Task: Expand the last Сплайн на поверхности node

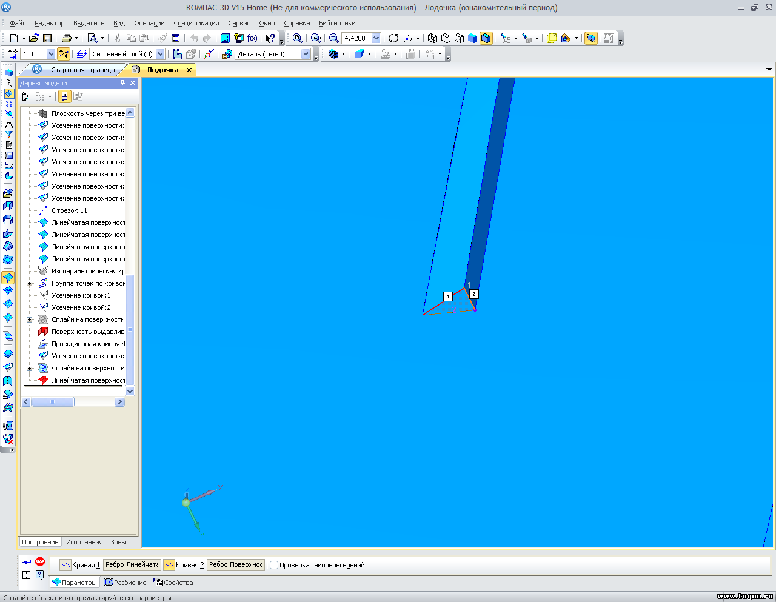Action: coord(29,368)
